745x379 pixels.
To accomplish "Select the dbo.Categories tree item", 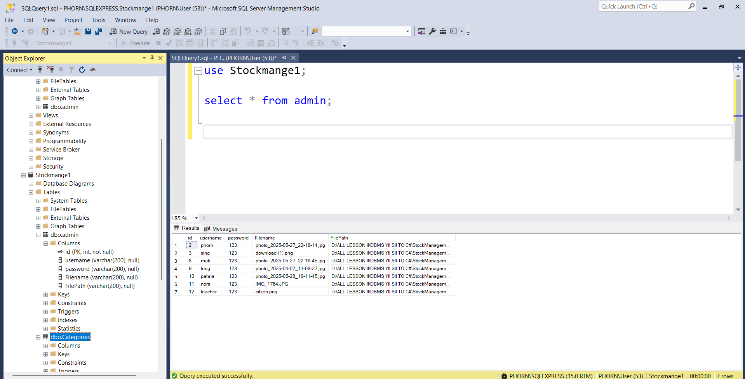I will [70, 337].
